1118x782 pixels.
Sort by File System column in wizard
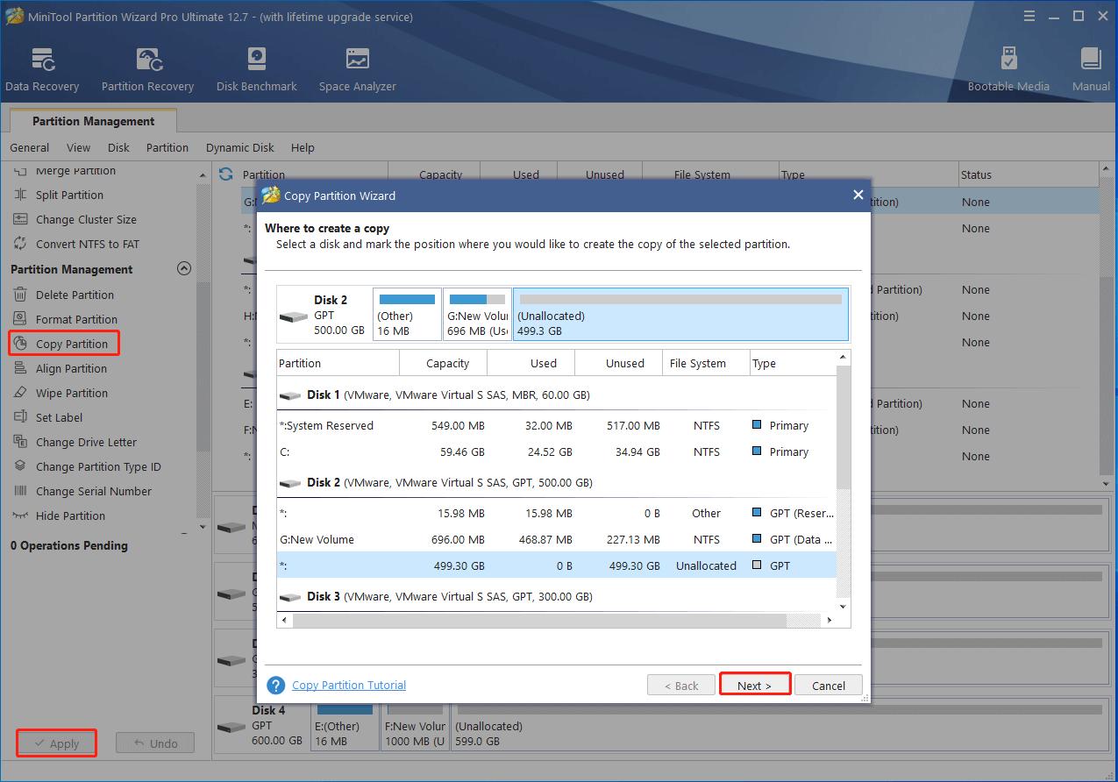tap(706, 363)
